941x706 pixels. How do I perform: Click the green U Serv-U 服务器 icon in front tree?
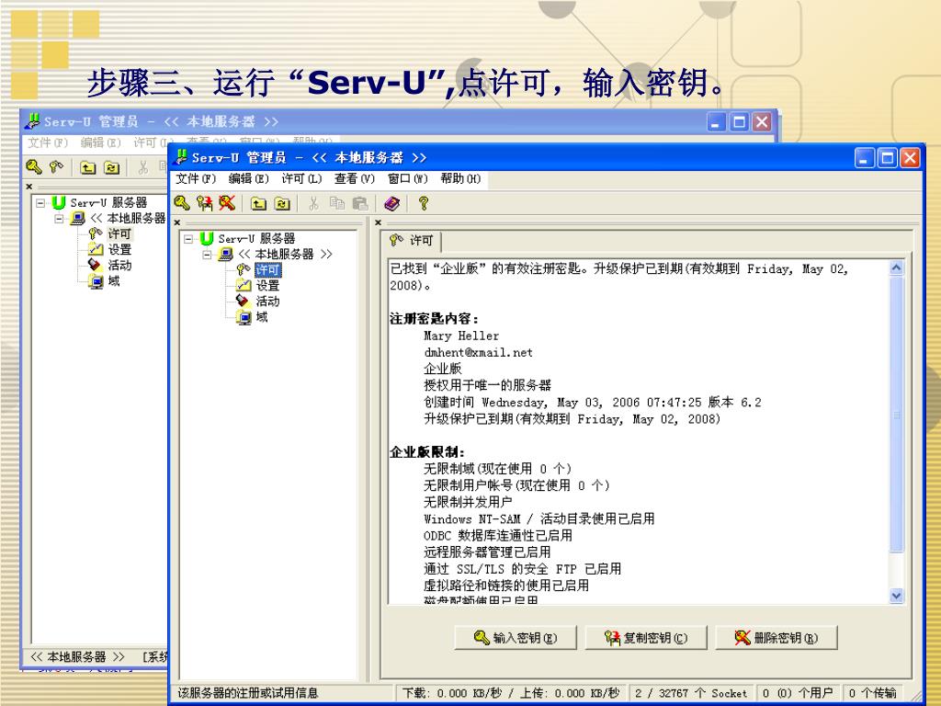(x=207, y=239)
